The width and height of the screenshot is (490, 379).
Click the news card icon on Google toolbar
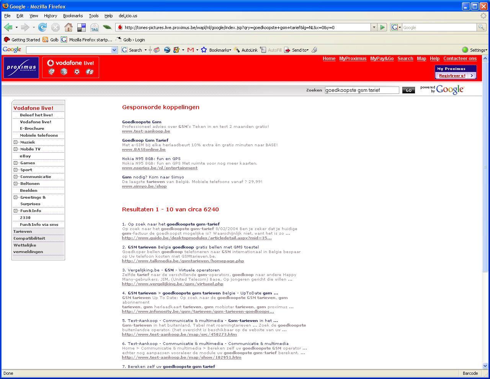click(157, 50)
